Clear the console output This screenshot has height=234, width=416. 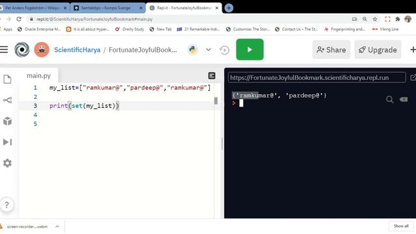coord(404,99)
